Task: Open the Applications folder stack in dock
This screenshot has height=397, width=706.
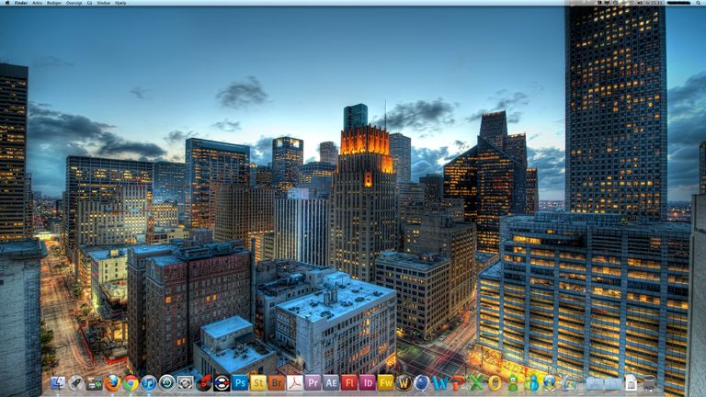Action: (x=595, y=383)
